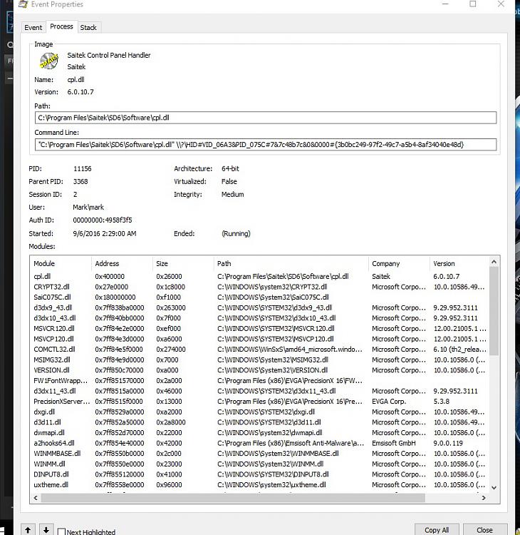
Task: Select the MSVCP120.dll module row
Action: click(x=260, y=339)
